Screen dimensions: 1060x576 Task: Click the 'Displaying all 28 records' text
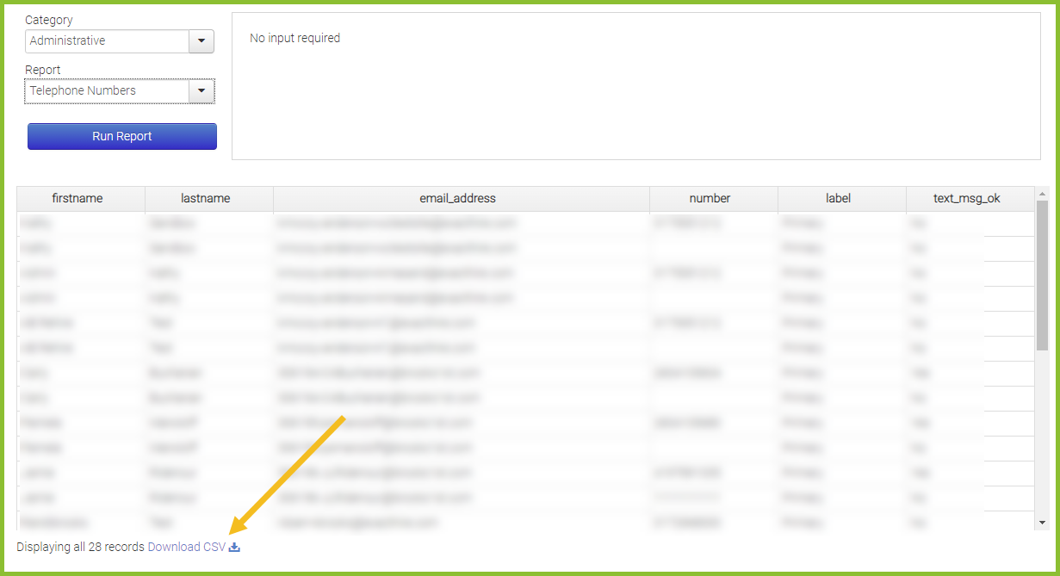pos(81,547)
